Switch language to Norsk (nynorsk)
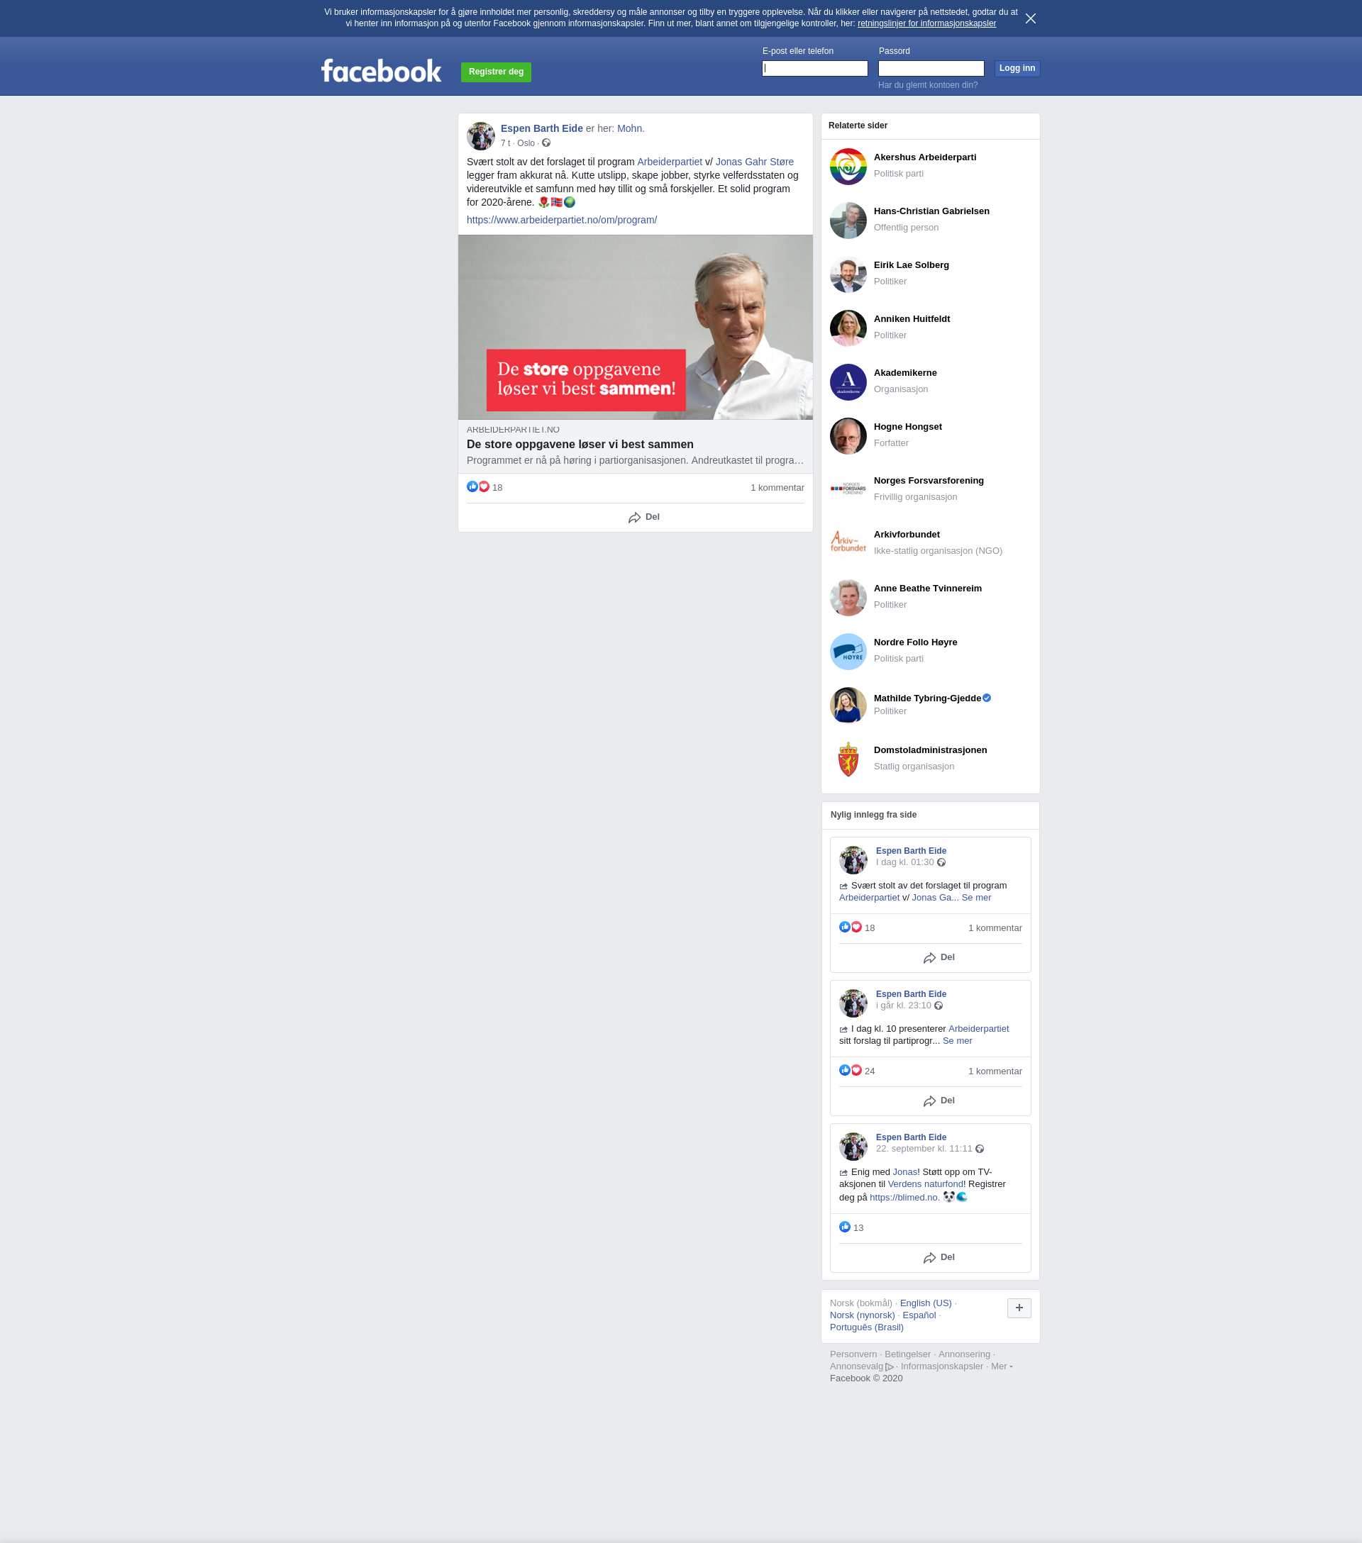This screenshot has height=1543, width=1362. point(862,1315)
